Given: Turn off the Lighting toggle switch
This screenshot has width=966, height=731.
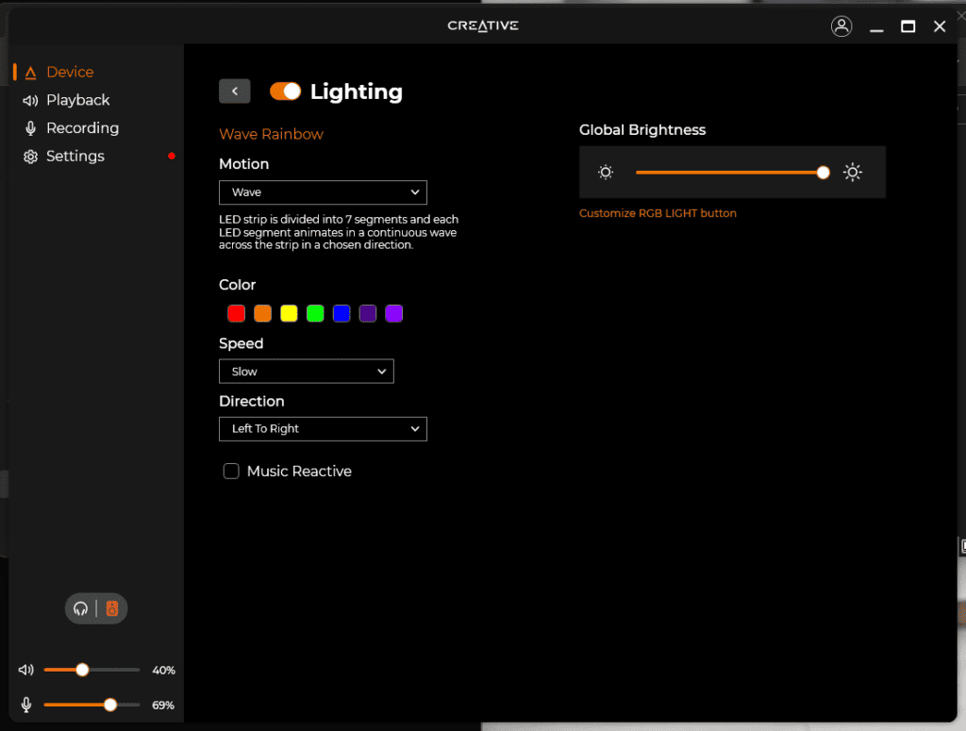Looking at the screenshot, I should click(285, 91).
